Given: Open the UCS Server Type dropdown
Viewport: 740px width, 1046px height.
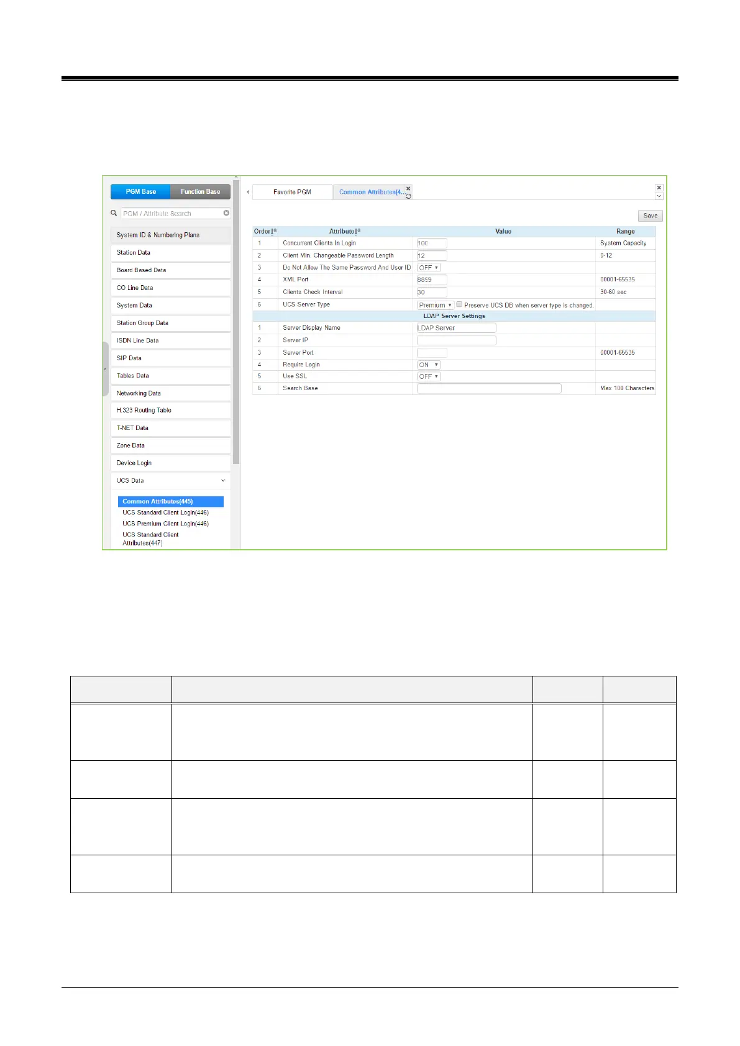Looking at the screenshot, I should [435, 305].
